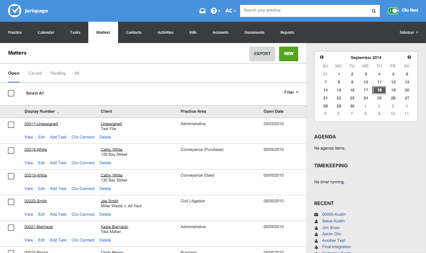Click the Open Date column header

(x=273, y=111)
